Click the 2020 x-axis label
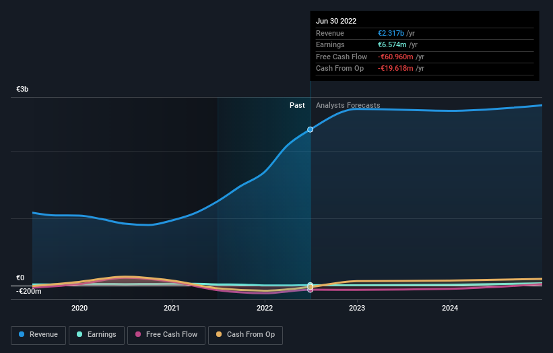The height and width of the screenshot is (353, 553). [x=79, y=308]
